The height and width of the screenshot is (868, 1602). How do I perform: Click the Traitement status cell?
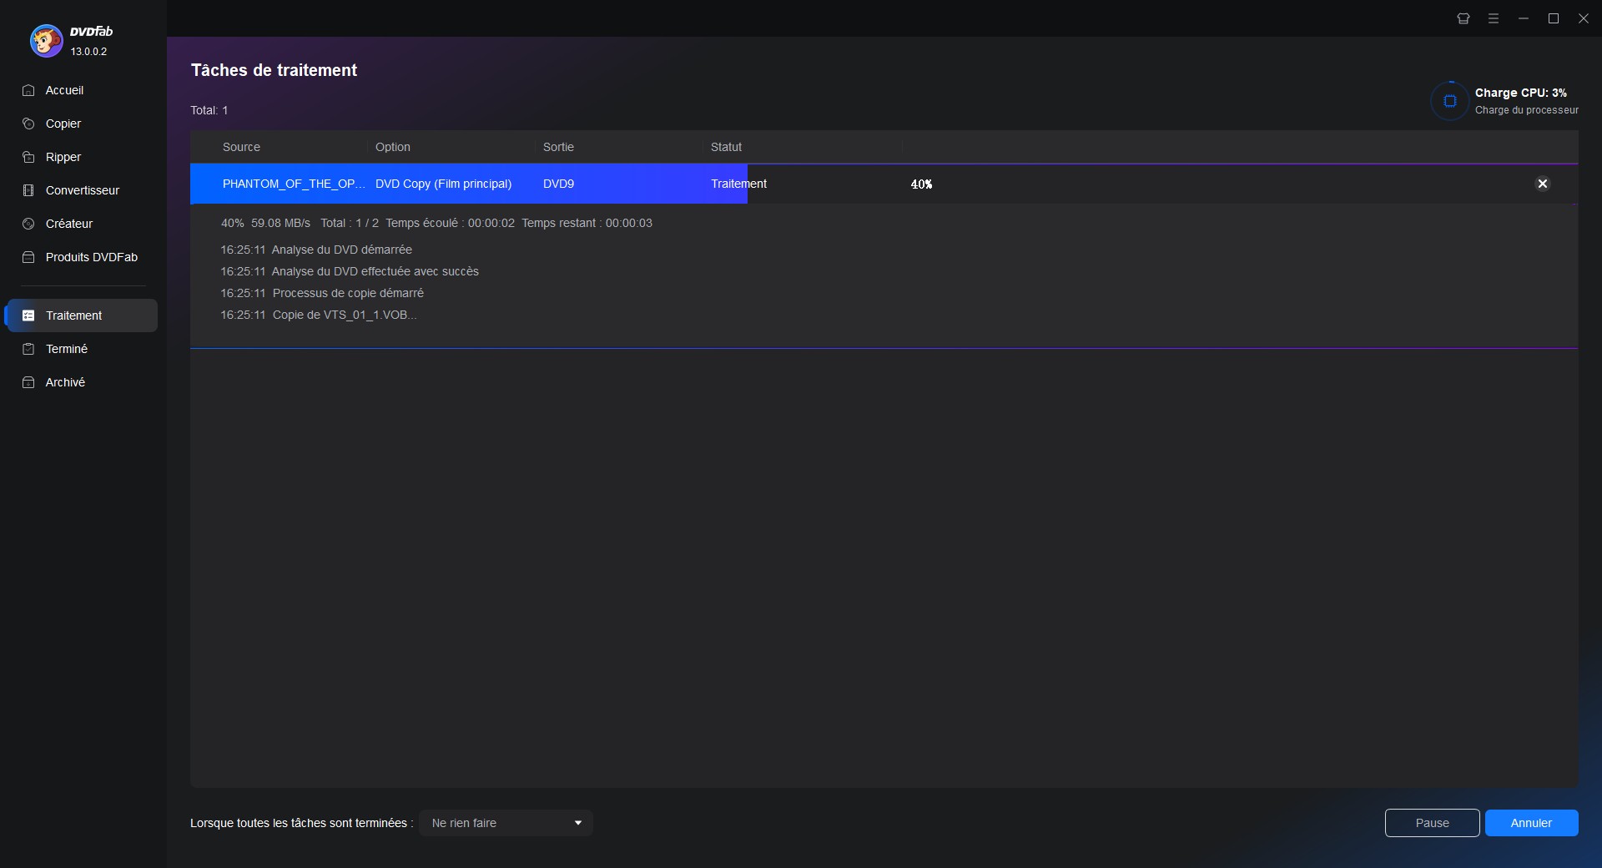tap(738, 184)
